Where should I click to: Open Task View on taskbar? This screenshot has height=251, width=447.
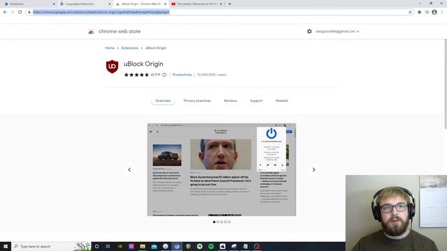point(108,246)
